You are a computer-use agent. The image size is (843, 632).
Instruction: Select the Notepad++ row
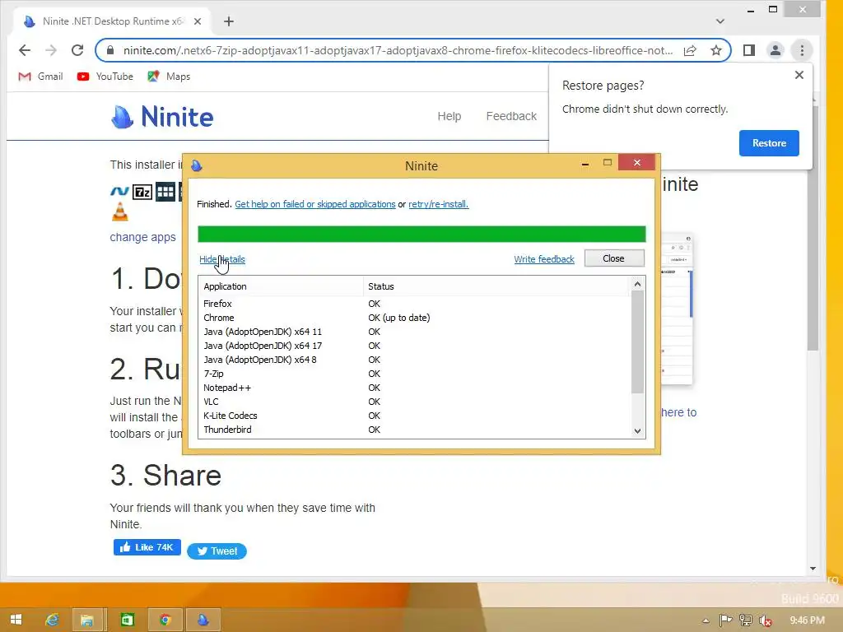point(415,388)
